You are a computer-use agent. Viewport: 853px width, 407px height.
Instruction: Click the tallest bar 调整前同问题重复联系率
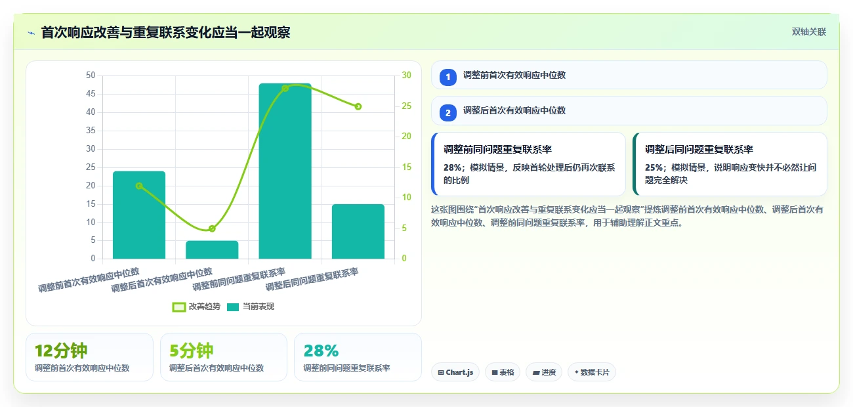point(285,171)
